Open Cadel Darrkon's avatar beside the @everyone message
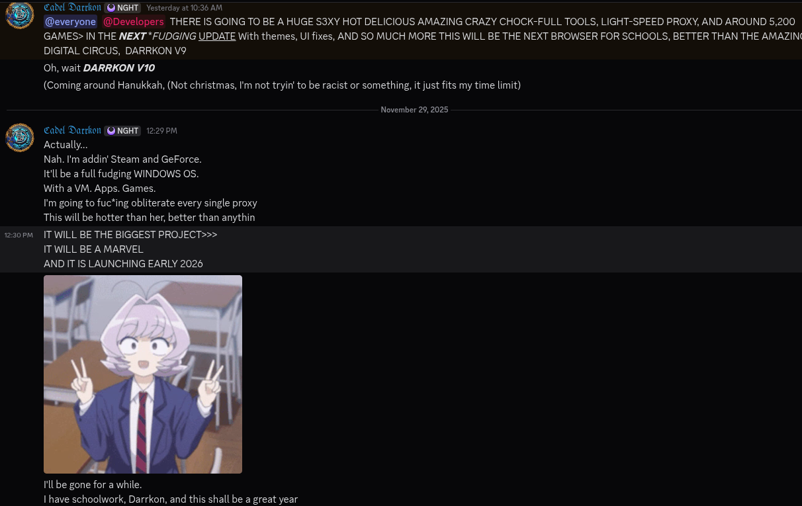802x506 pixels. [20, 15]
